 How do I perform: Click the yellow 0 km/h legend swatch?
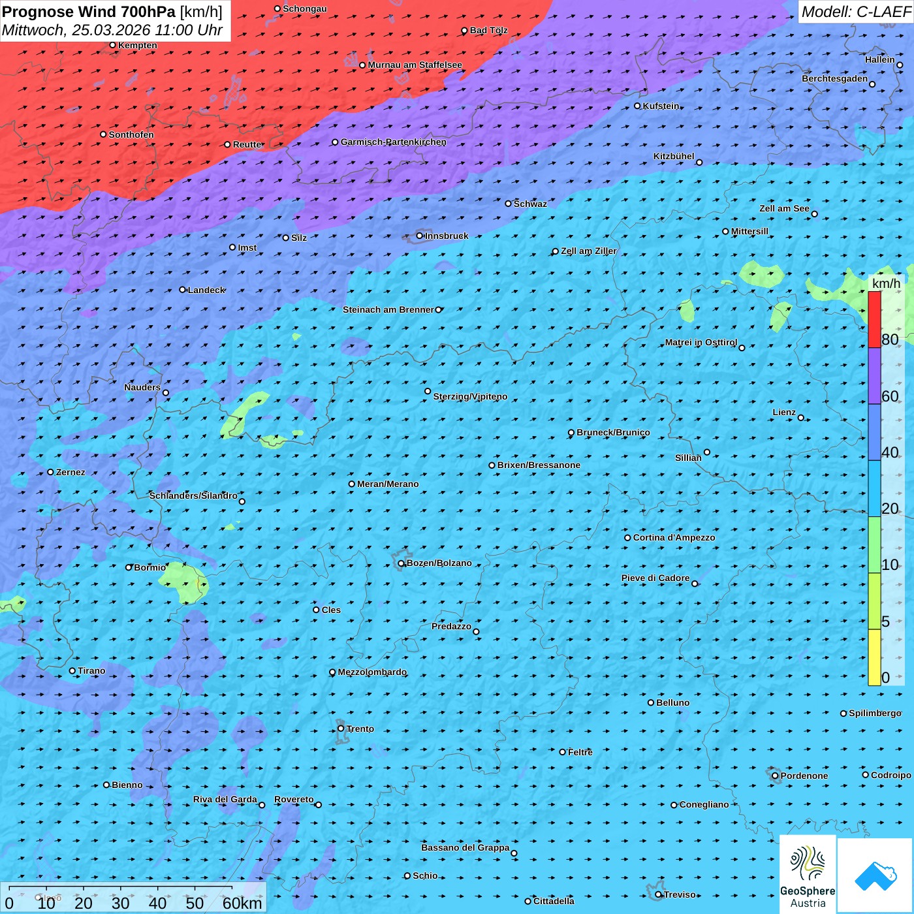(x=874, y=657)
